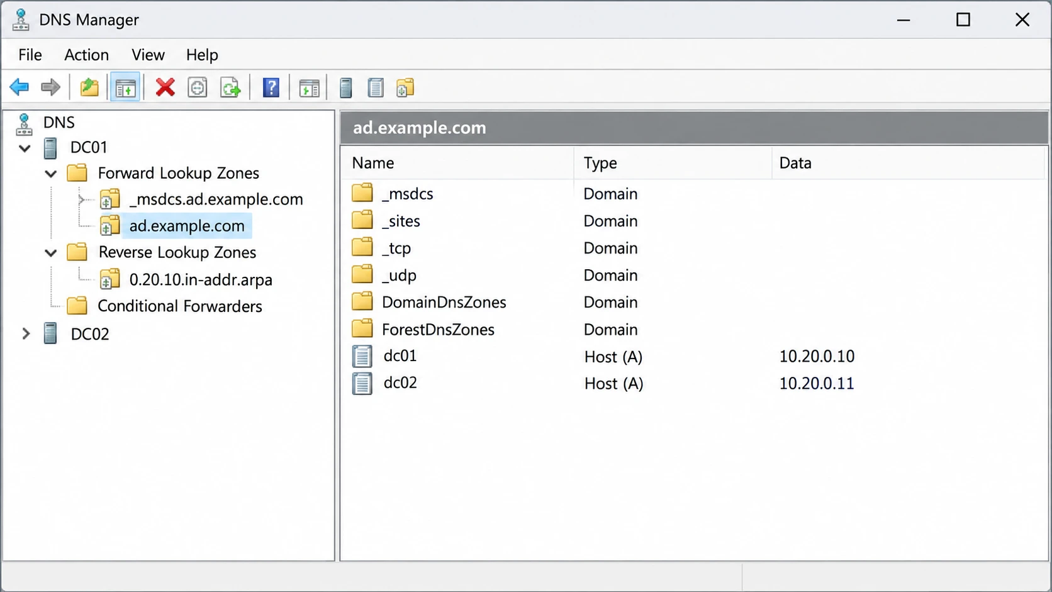Image resolution: width=1052 pixels, height=592 pixels.
Task: Click the New Record document toolbar icon
Action: tap(376, 87)
